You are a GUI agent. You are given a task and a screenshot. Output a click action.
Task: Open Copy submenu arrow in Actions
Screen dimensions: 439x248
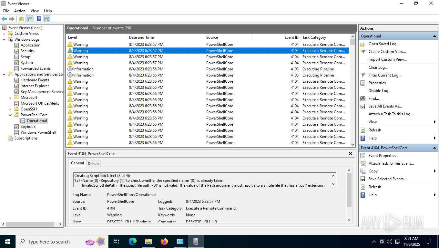click(435, 171)
